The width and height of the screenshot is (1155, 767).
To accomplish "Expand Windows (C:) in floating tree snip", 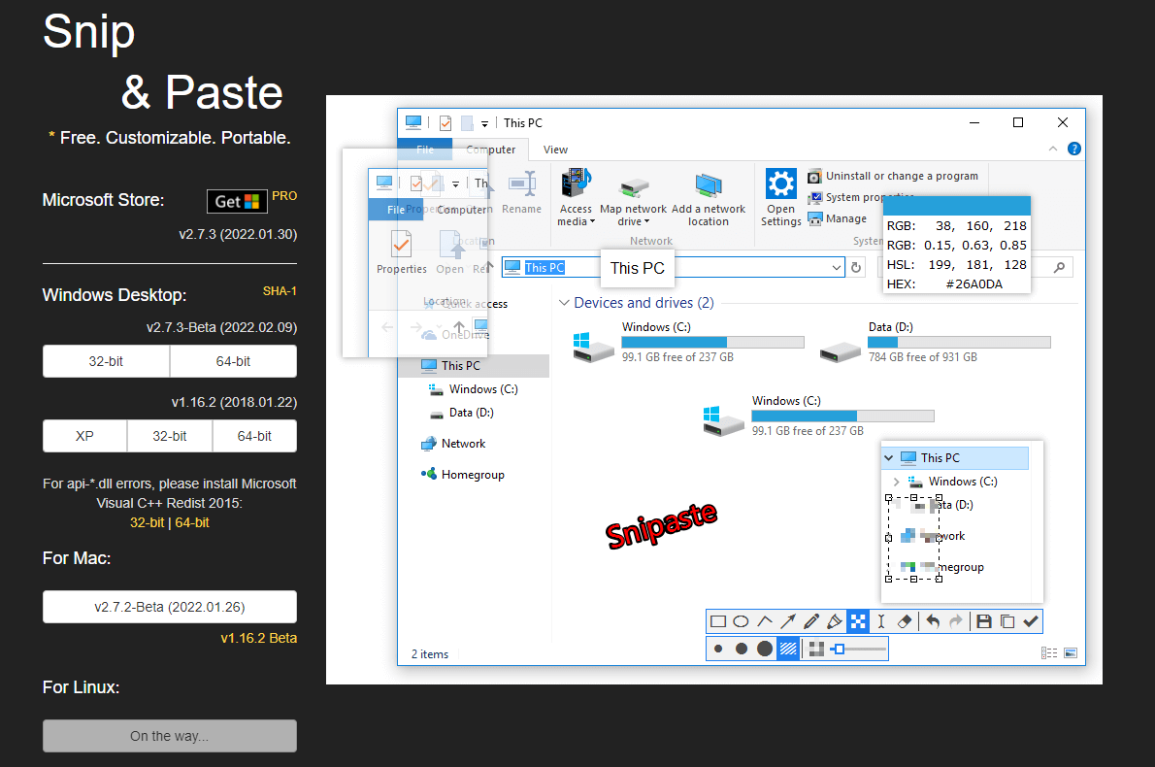I will click(x=897, y=482).
